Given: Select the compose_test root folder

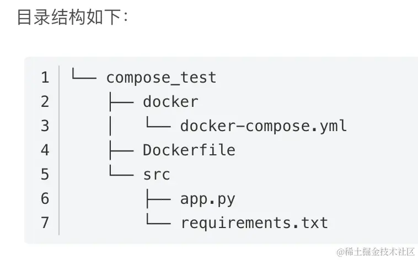Looking at the screenshot, I should click(x=161, y=78).
